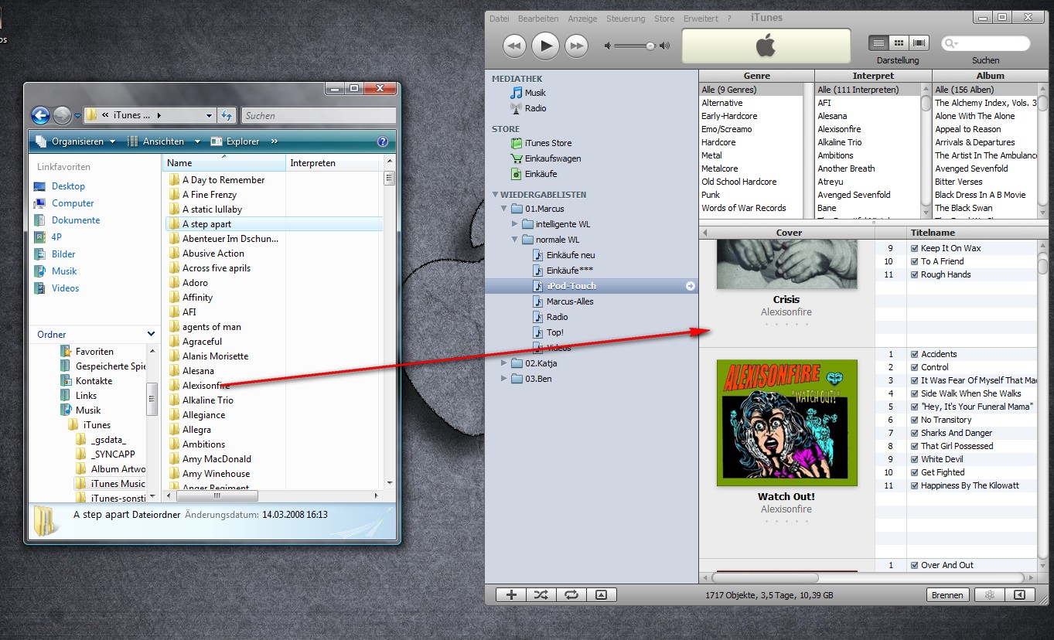Open the Steuerung menu in iTunes

pyautogui.click(x=626, y=19)
